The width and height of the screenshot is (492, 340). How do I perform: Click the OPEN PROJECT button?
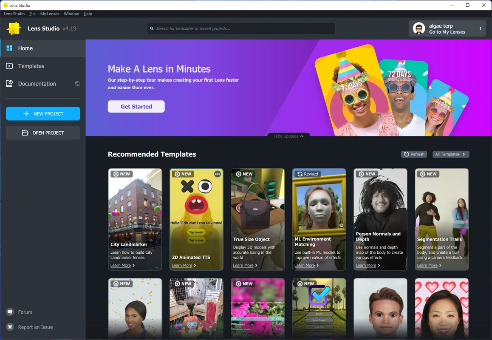[43, 133]
